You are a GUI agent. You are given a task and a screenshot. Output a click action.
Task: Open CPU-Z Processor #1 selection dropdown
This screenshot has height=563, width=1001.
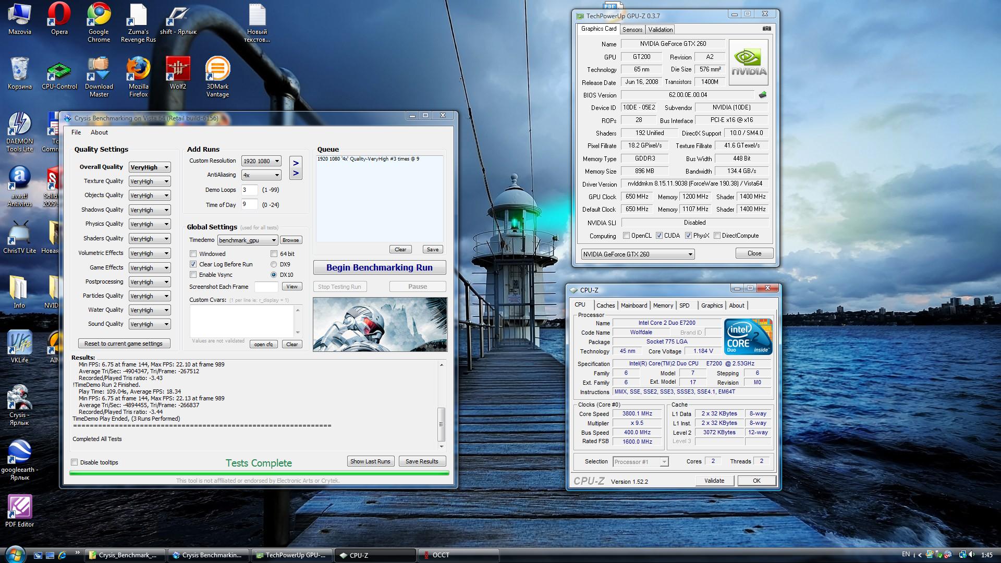pyautogui.click(x=641, y=462)
